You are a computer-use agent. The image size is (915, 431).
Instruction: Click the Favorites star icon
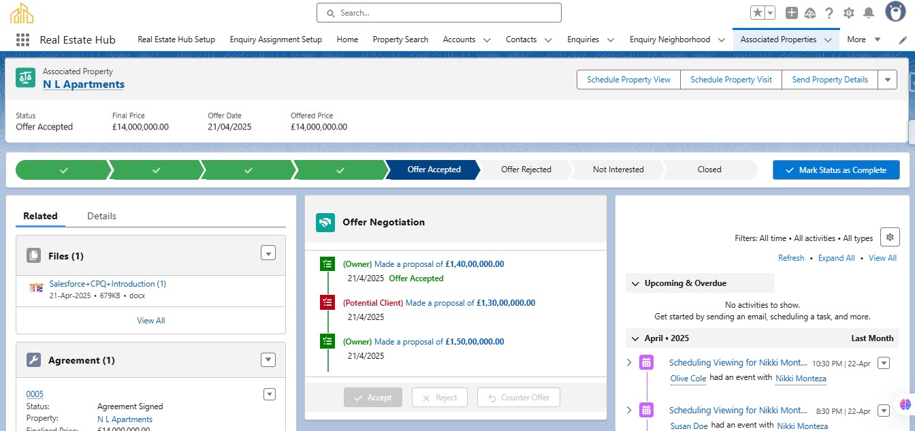(x=757, y=13)
